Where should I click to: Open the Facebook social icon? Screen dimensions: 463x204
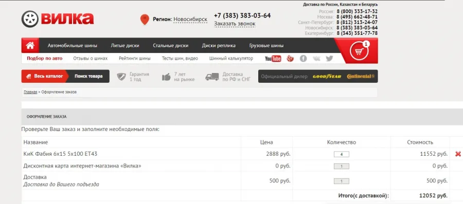coord(303,59)
